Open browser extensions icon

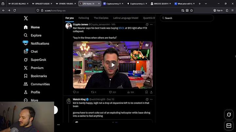click(x=227, y=10)
